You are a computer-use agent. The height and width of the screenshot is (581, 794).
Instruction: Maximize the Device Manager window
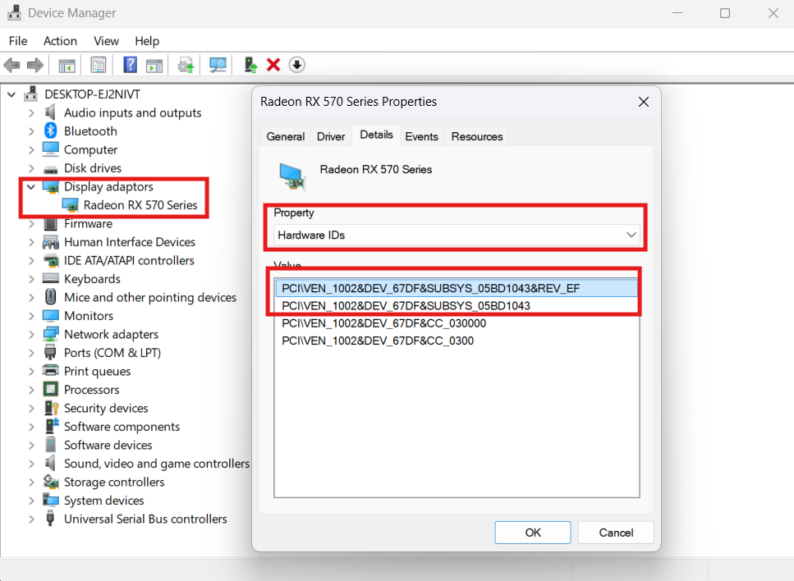[725, 13]
